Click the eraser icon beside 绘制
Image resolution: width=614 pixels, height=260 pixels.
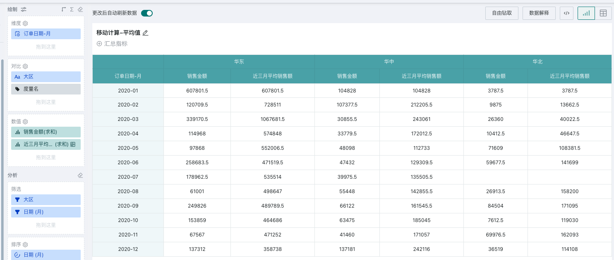tap(80, 9)
